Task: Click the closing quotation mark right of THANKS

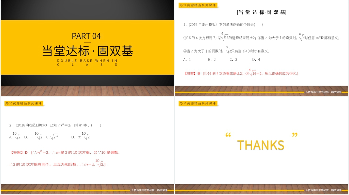Action: point(295,135)
